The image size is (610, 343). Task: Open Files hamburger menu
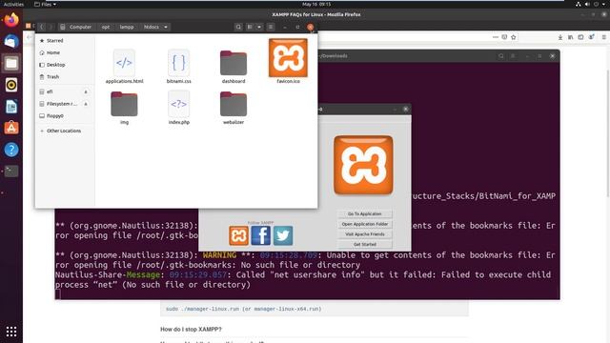[271, 27]
